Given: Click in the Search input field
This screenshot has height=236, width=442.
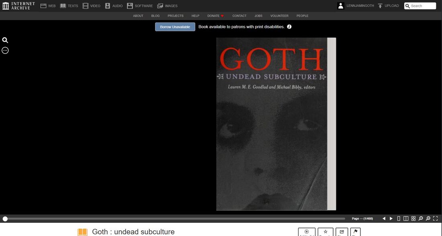Looking at the screenshot, I should click(420, 6).
